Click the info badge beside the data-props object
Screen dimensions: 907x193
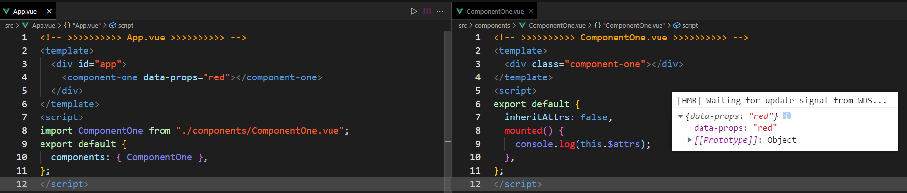click(787, 116)
